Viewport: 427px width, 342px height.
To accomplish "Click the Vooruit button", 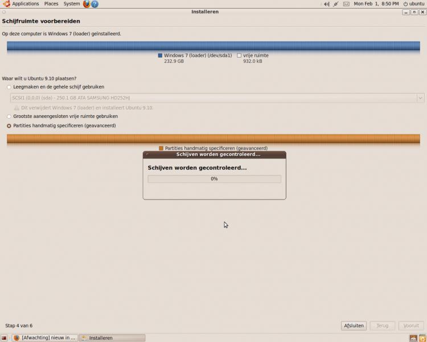I will coord(411,325).
